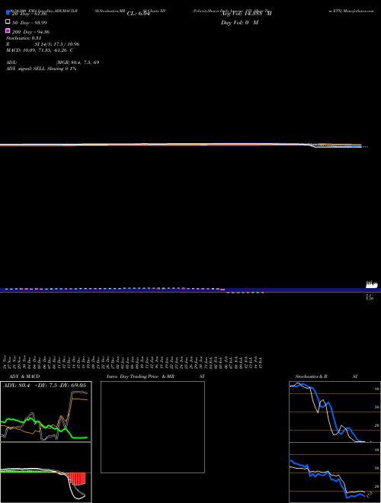The image size is (381, 503).
Task: Click the pink volume bar on the volume strip
Action: click(x=223, y=290)
